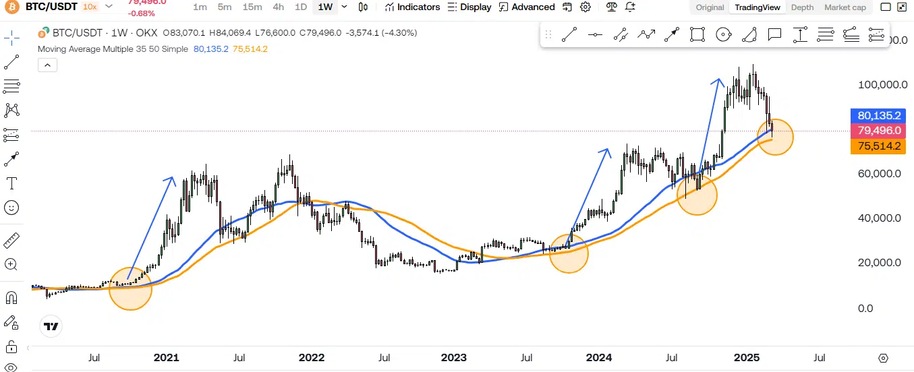Select the text tool in left sidebar

pos(11,183)
